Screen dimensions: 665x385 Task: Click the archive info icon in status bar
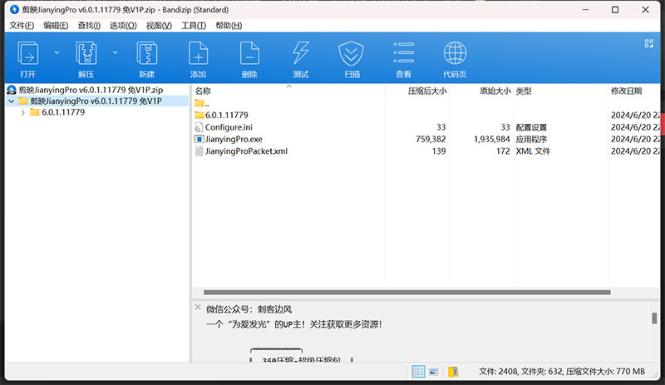point(453,372)
